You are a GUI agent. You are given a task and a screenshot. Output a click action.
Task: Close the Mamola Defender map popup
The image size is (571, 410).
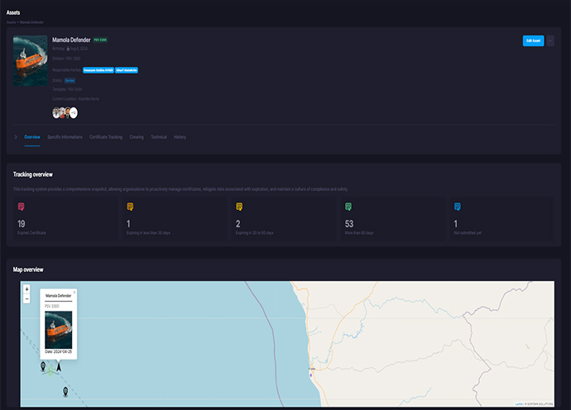pos(74,292)
